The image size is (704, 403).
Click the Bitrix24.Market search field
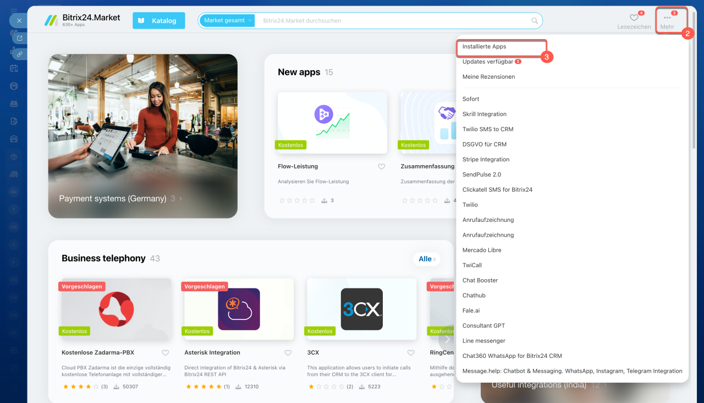click(x=393, y=21)
